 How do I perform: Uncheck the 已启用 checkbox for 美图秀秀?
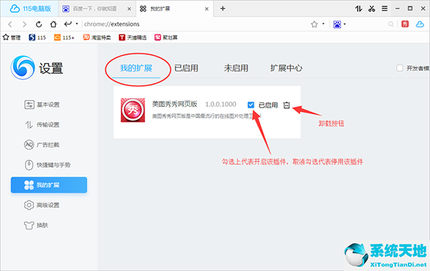coord(251,105)
